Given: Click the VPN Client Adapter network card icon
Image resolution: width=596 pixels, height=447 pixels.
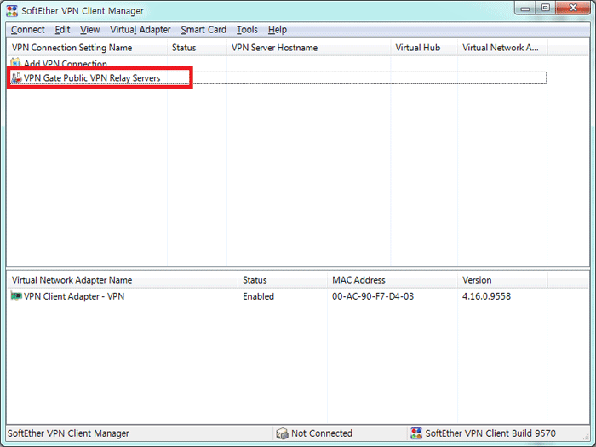Looking at the screenshot, I should click(x=16, y=296).
